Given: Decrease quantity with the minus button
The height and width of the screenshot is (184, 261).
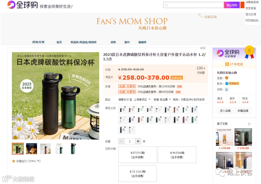Looking at the screenshot, I should pos(121,141).
